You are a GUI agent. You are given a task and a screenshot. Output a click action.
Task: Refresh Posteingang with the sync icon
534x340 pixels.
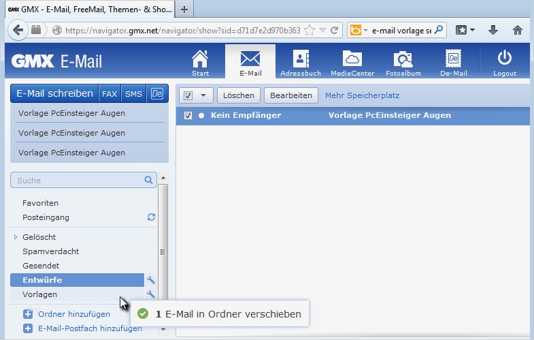click(x=151, y=217)
